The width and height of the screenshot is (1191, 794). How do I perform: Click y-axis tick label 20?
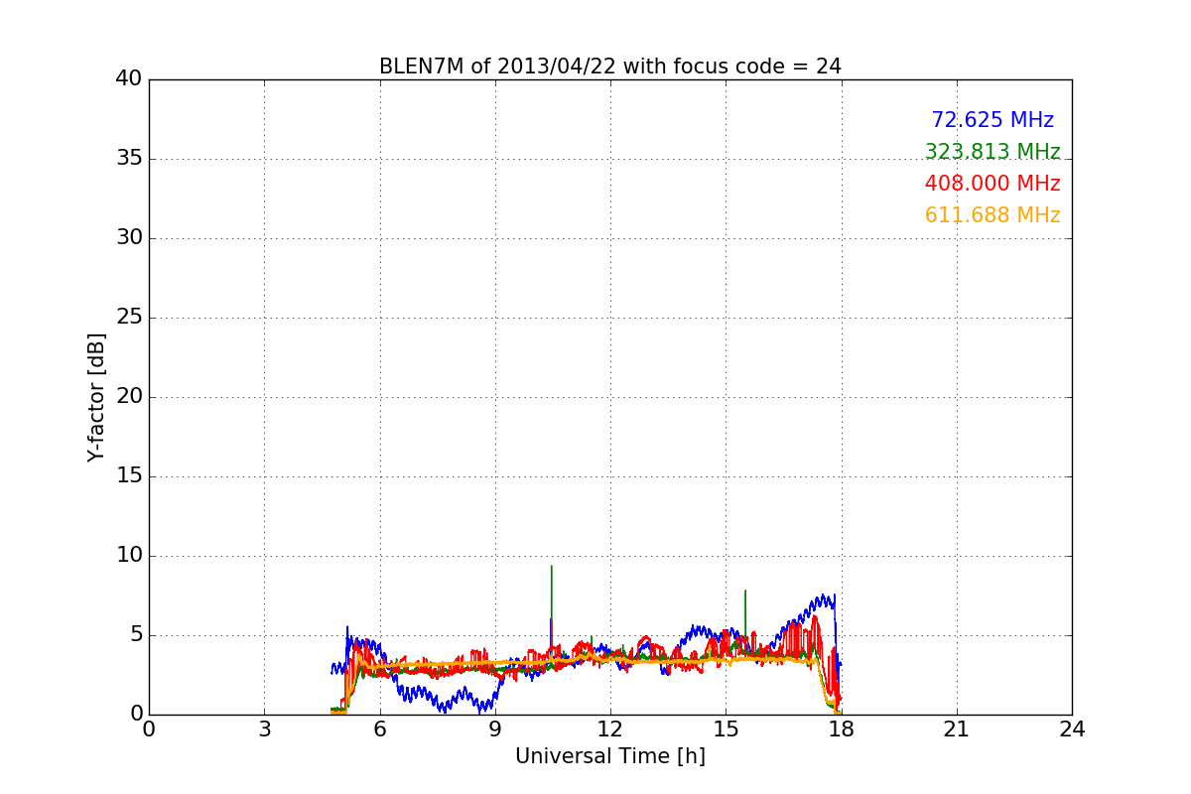pos(129,397)
